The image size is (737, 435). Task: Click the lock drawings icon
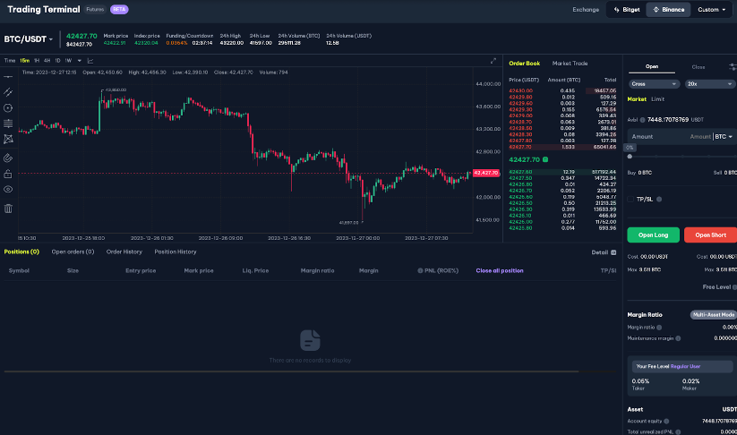tap(8, 174)
